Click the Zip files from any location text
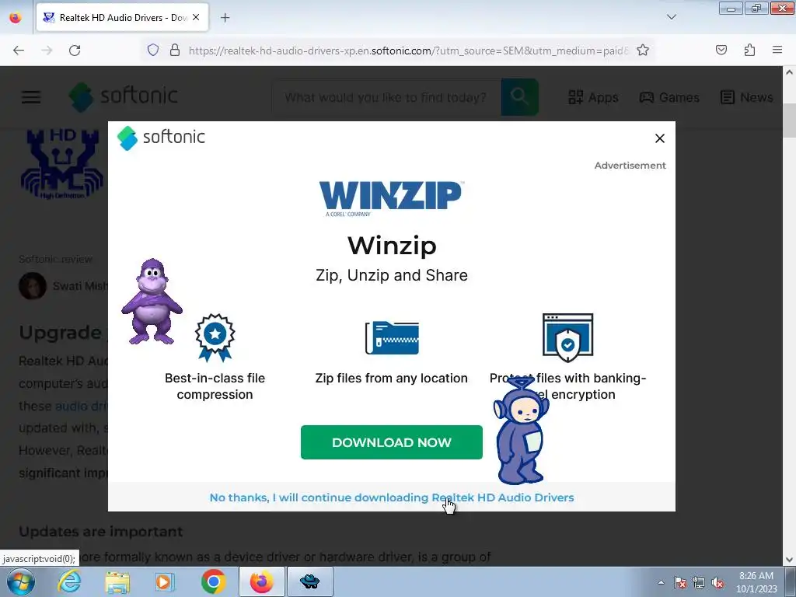 point(392,379)
